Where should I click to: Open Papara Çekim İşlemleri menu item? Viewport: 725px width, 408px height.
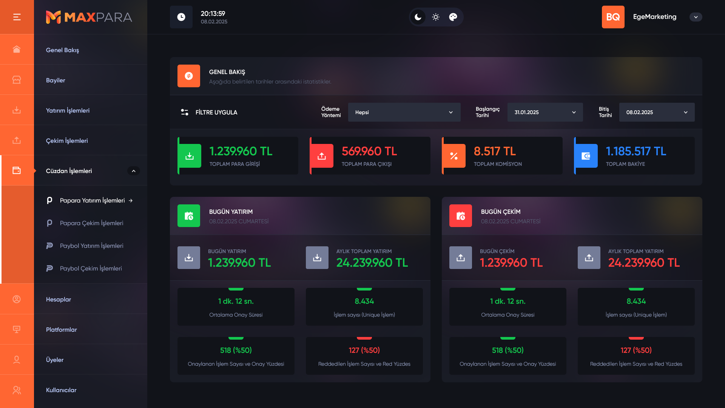click(91, 223)
